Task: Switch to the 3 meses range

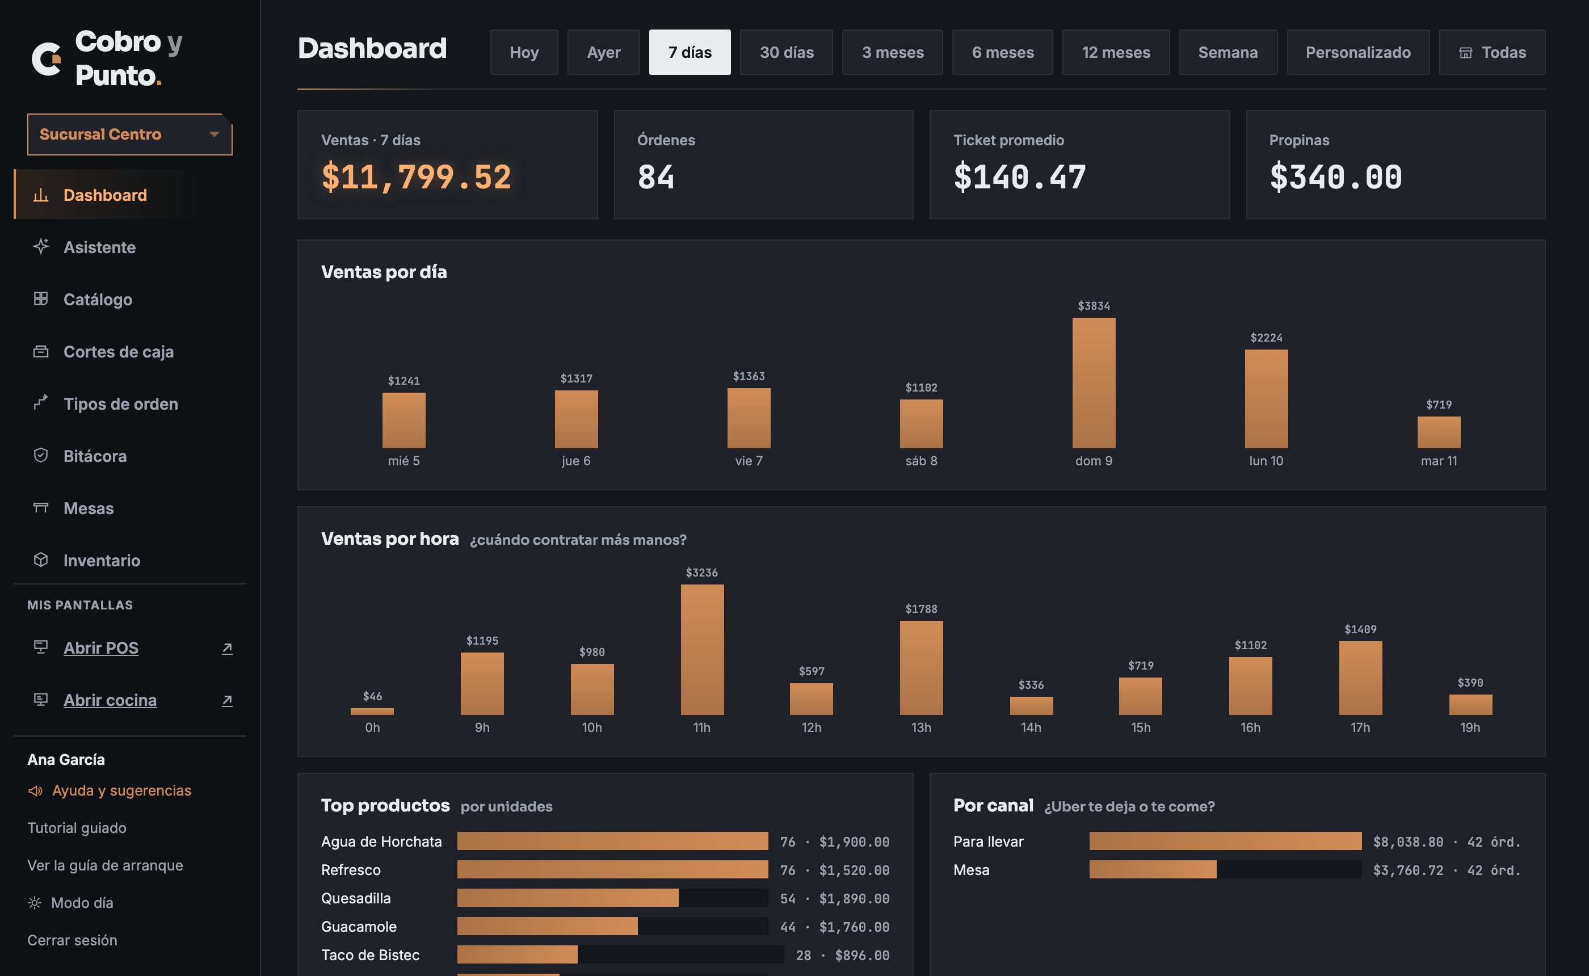Action: (x=893, y=52)
